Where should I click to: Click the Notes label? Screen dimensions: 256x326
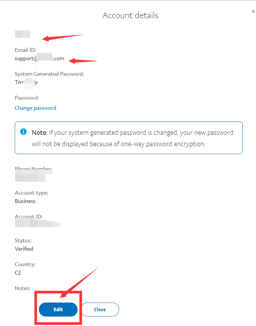tap(22, 288)
